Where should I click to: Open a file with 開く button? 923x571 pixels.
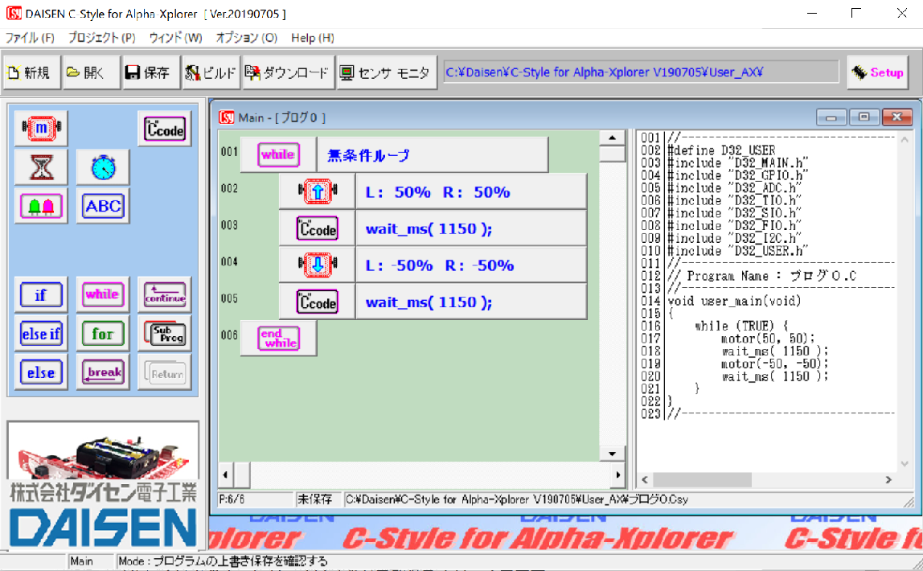click(91, 72)
